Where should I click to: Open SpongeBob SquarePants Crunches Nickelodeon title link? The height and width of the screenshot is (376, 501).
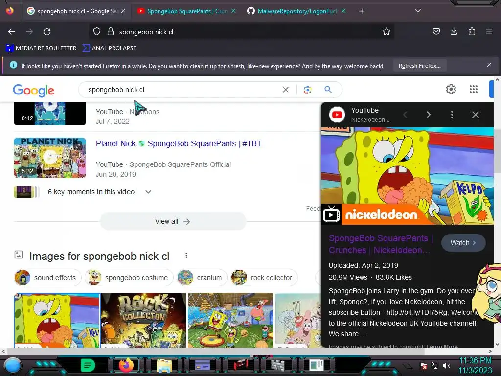click(381, 244)
